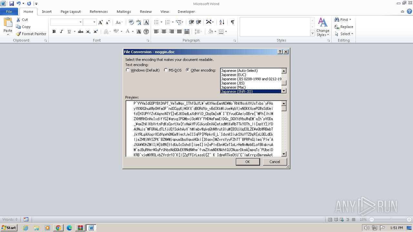Click the Windows Start button
413x232 pixels.
coord(9,228)
